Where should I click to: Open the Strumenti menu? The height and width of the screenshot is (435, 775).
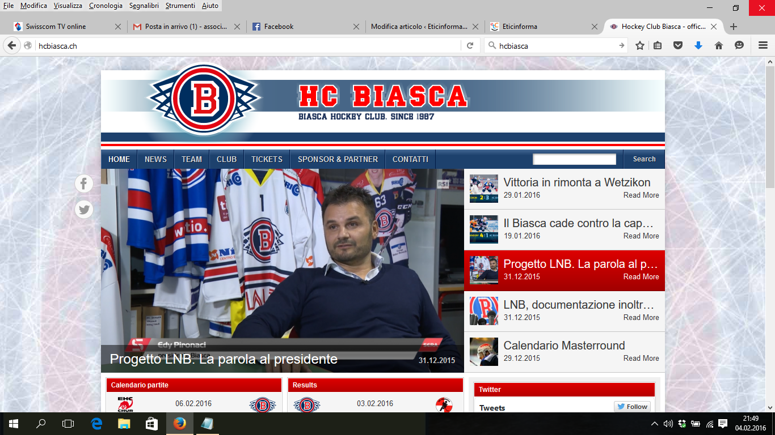180,6
